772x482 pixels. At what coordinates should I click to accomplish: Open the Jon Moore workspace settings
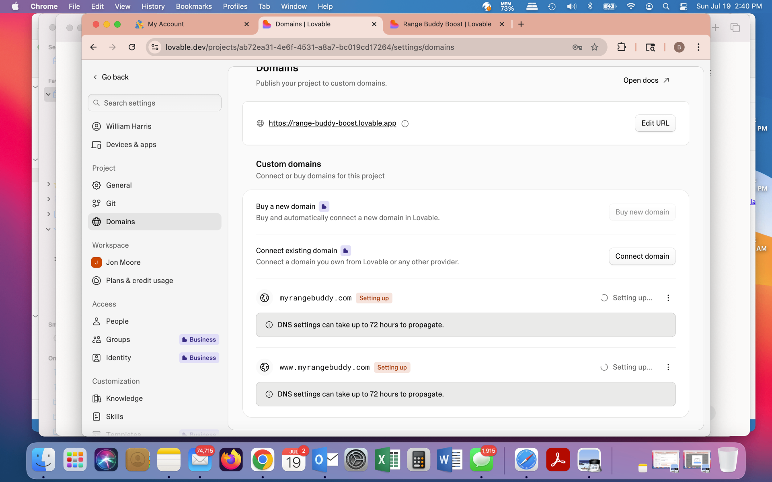point(154,262)
